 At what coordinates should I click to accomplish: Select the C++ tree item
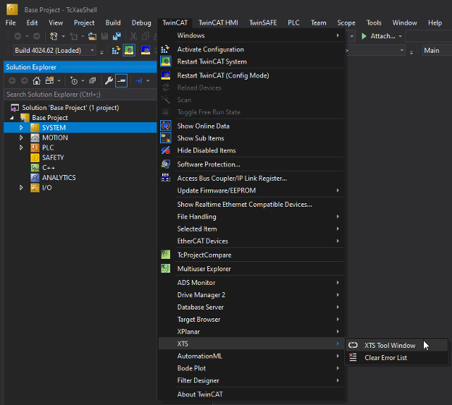pos(49,168)
